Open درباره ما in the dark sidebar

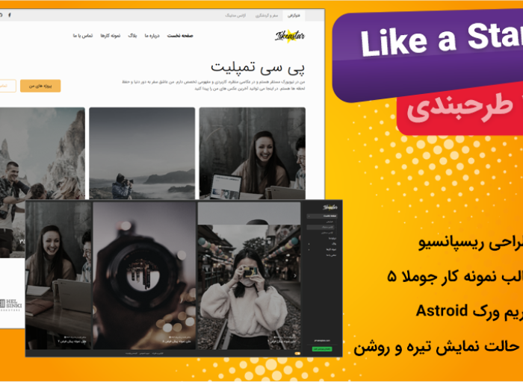tap(332, 239)
